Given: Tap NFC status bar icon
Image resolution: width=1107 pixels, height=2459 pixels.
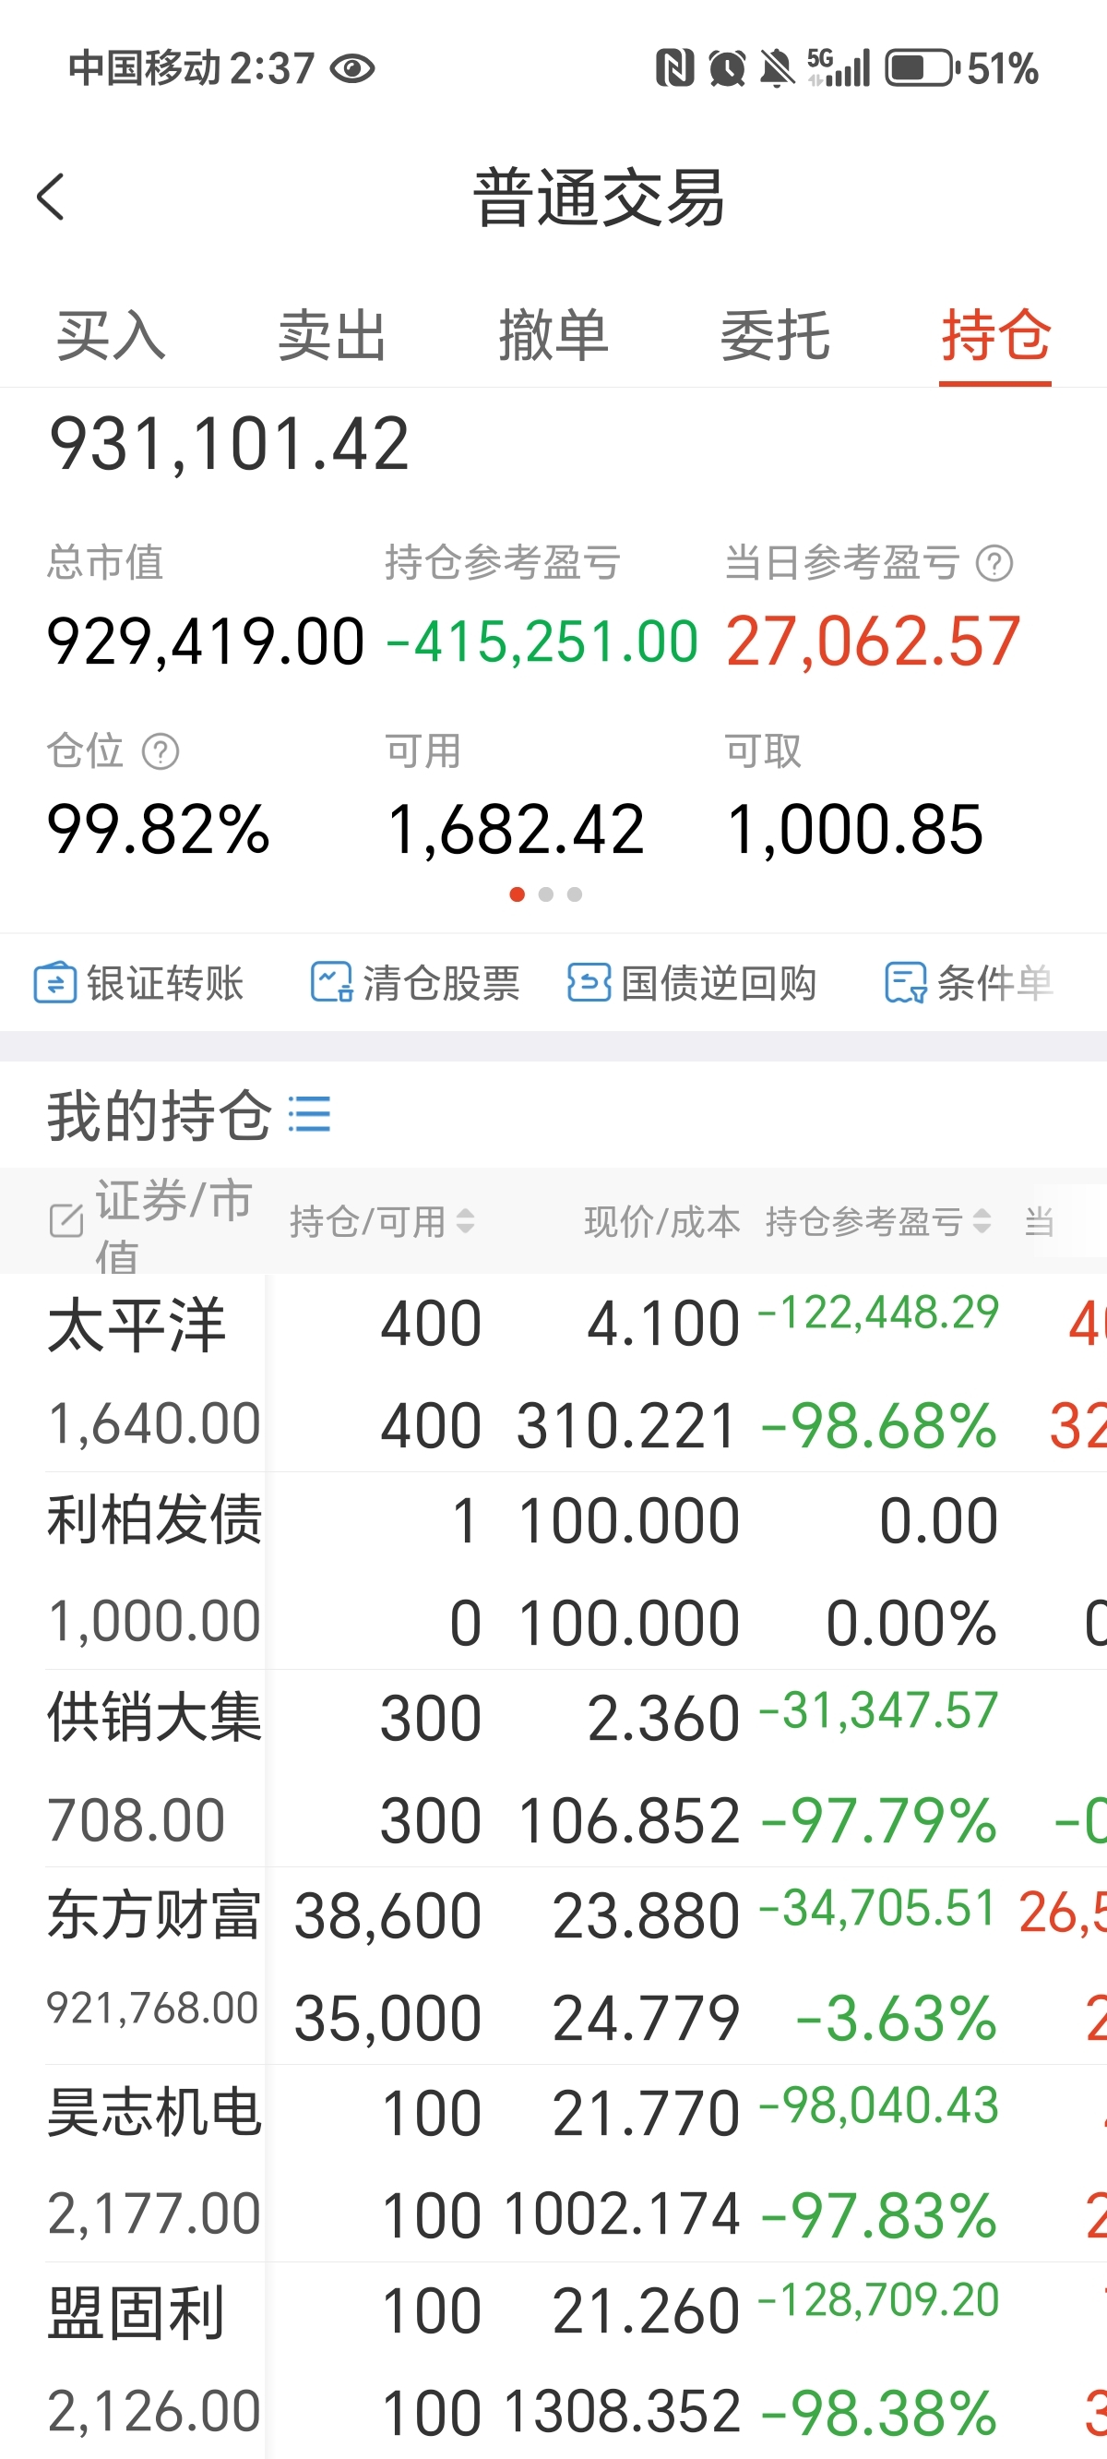Looking at the screenshot, I should tap(674, 67).
